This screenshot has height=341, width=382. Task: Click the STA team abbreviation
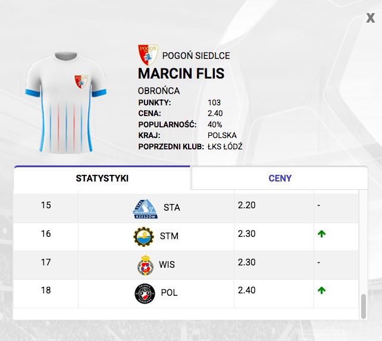coord(171,208)
